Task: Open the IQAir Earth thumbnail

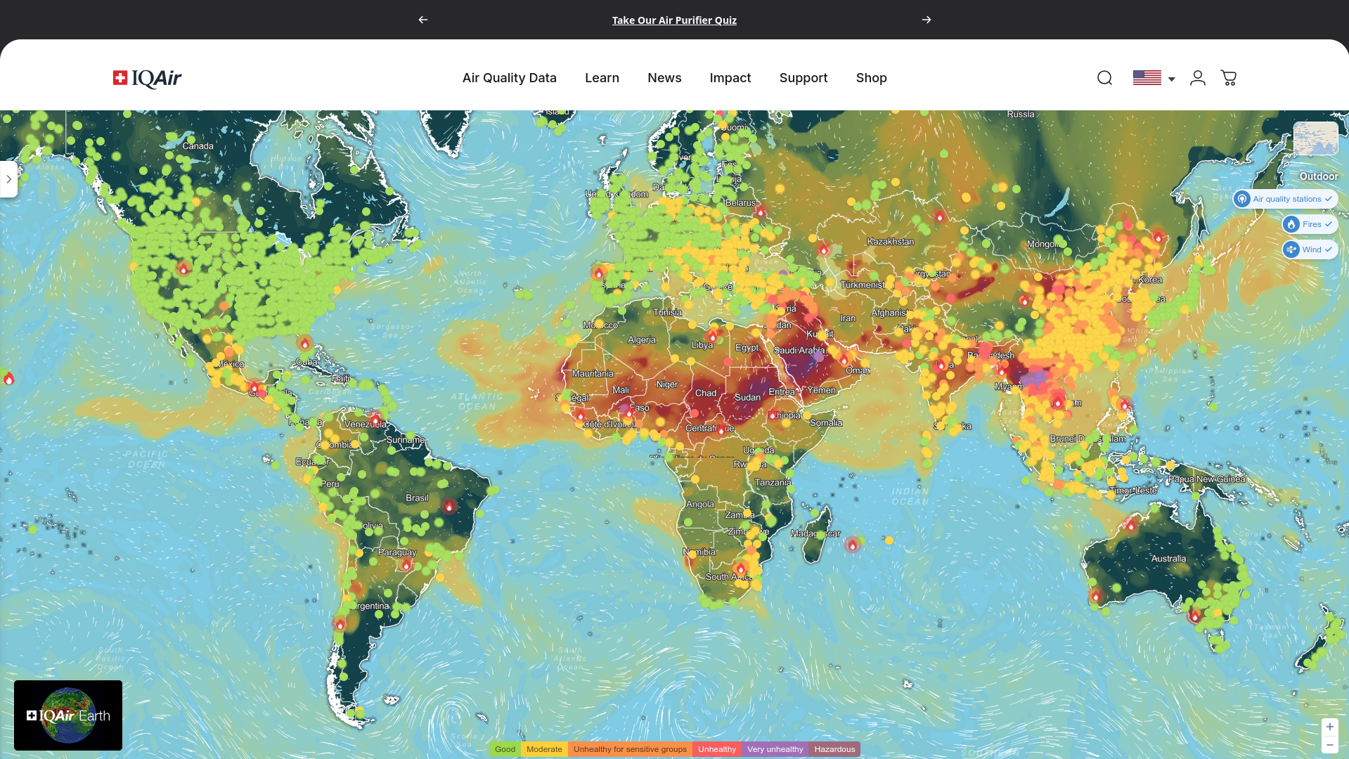Action: 68,715
